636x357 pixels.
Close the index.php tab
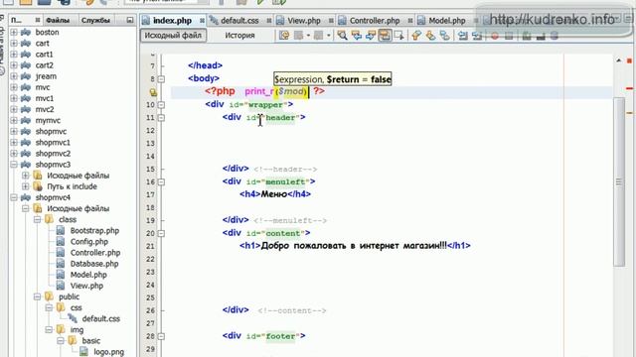(202, 20)
